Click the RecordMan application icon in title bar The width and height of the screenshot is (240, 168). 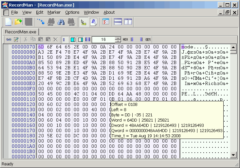click(5, 5)
